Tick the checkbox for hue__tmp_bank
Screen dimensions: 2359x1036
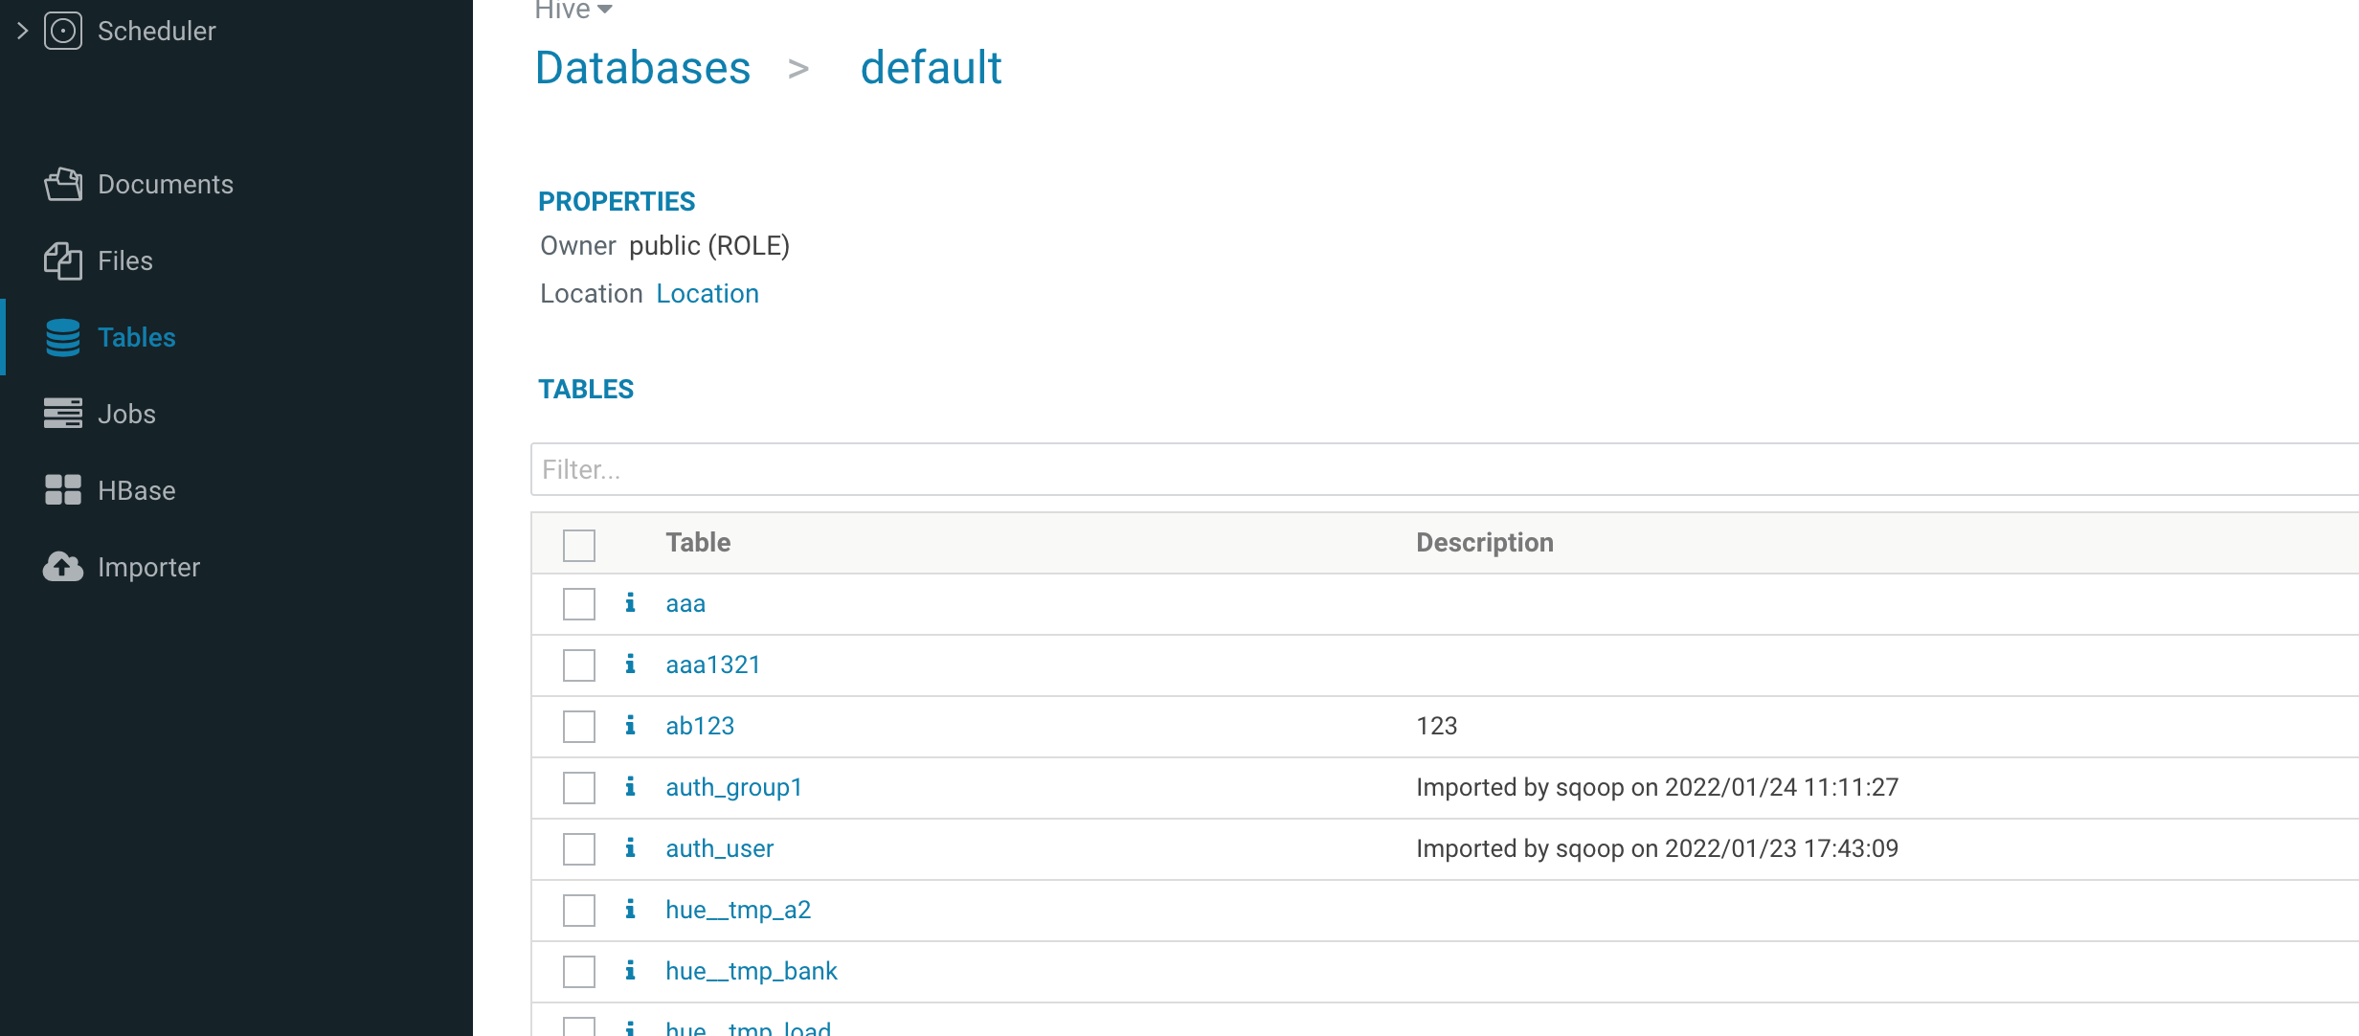579,972
